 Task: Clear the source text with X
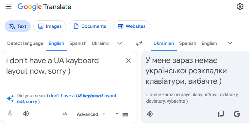pos(128,61)
